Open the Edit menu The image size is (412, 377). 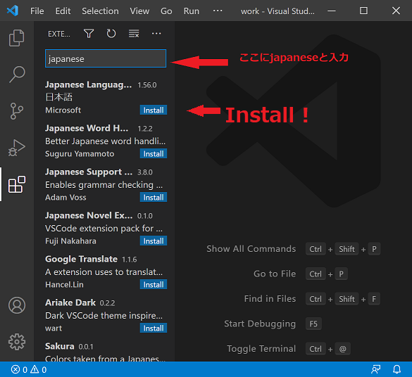click(63, 11)
